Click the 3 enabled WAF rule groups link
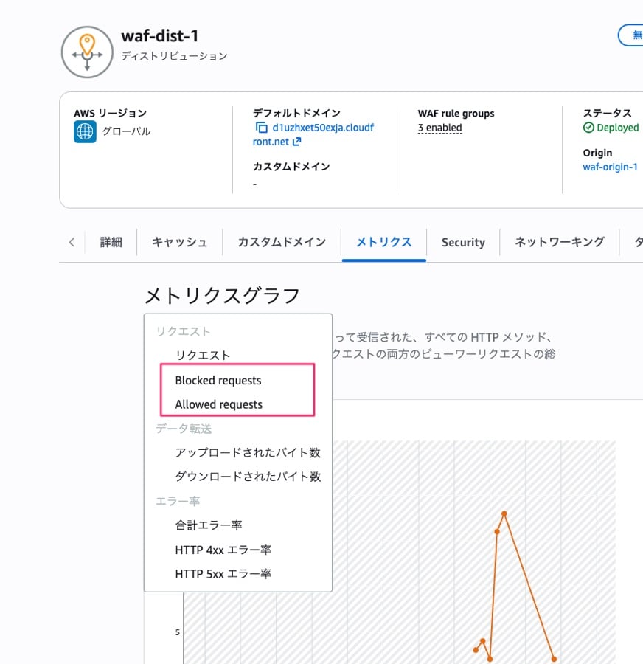The width and height of the screenshot is (643, 664). point(439,128)
